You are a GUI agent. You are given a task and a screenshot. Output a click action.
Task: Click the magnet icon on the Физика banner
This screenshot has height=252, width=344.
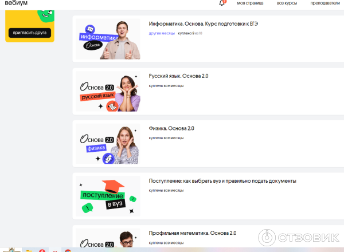107,158
